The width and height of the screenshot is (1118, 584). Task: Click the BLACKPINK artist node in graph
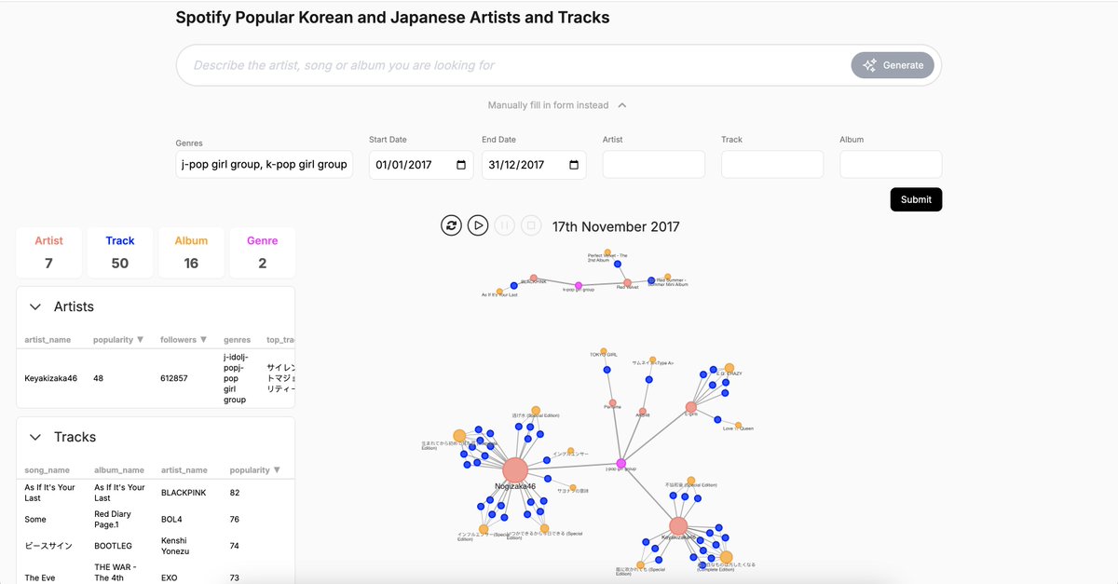point(533,278)
